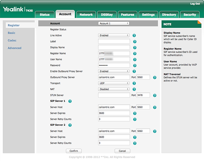
Task: Click the Yealink T42G logo
Action: (18, 10)
